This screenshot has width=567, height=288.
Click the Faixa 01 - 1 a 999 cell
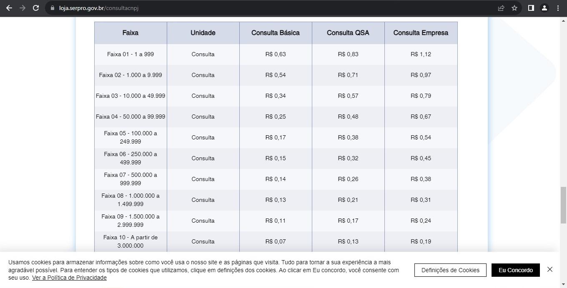point(130,54)
